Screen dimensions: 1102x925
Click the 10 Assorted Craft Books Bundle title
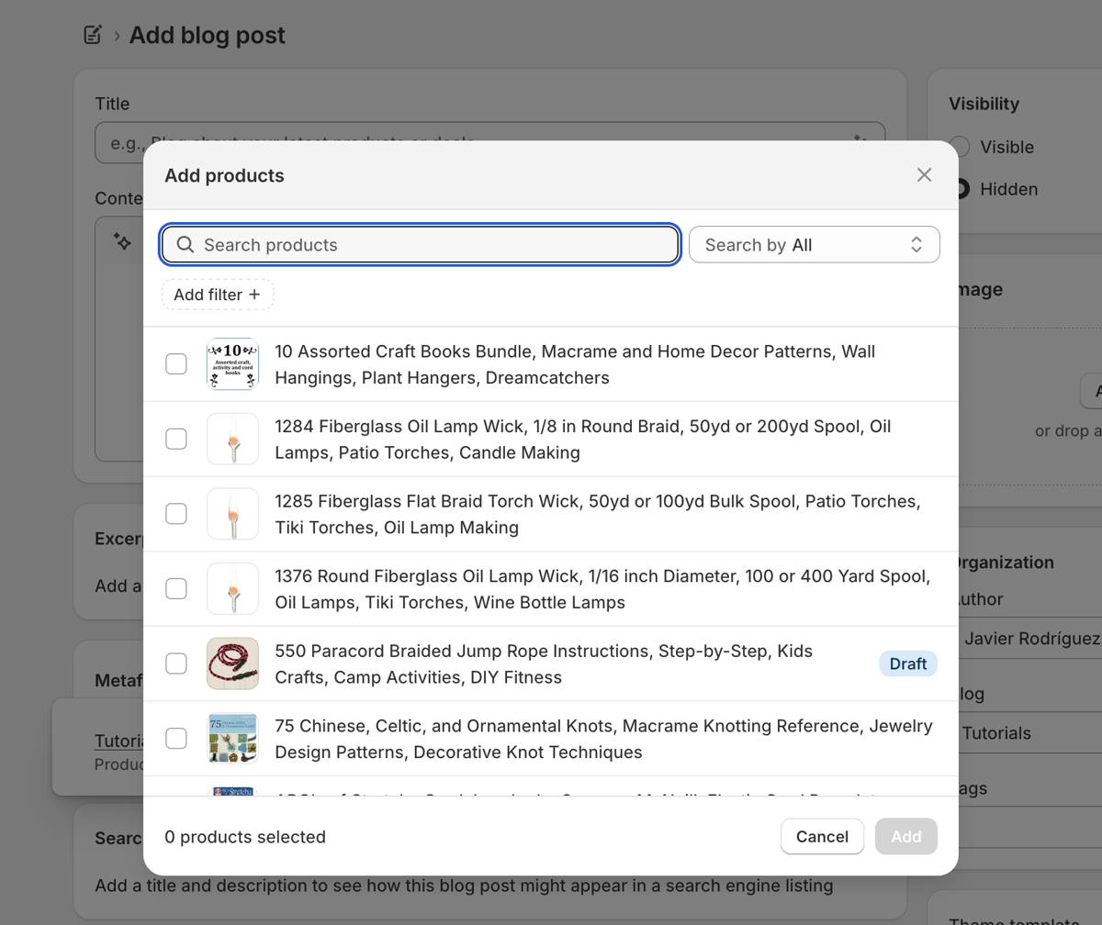575,364
